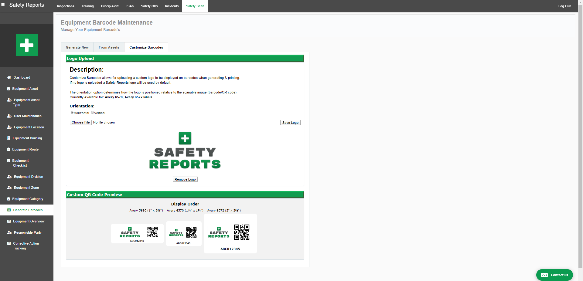
Task: Click the Avery 6570 label preview
Action: tap(184, 234)
